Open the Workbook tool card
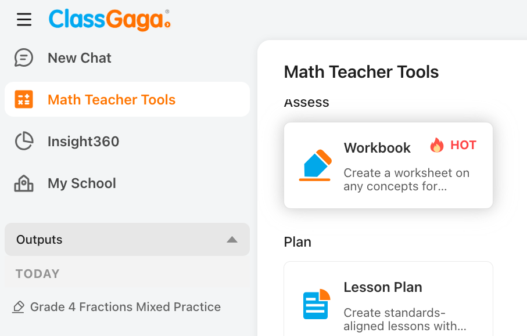Image resolution: width=527 pixels, height=336 pixels. click(388, 165)
